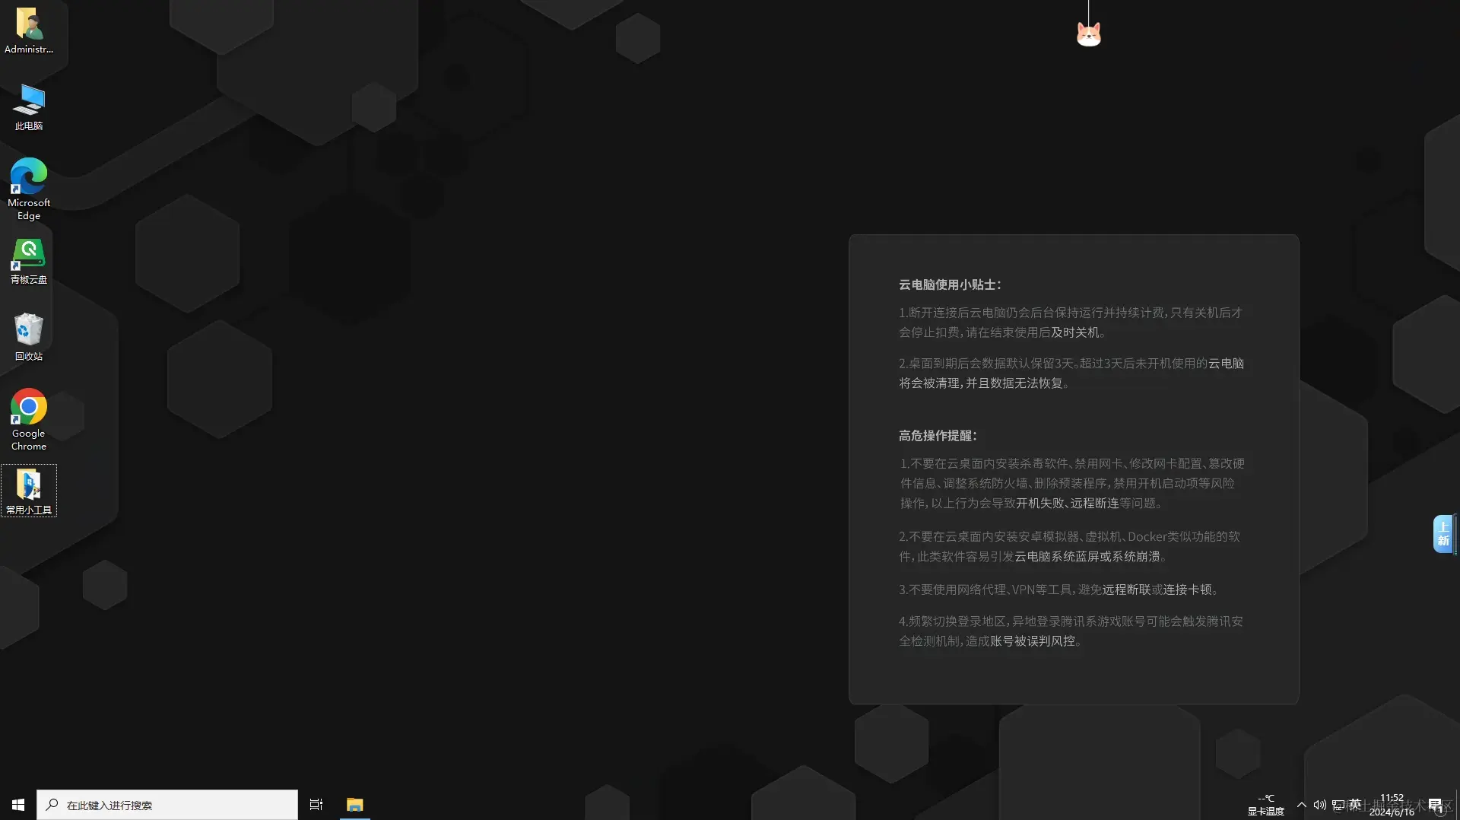
Task: Open the 青椒云盘 cloud drive app
Action: [x=28, y=259]
